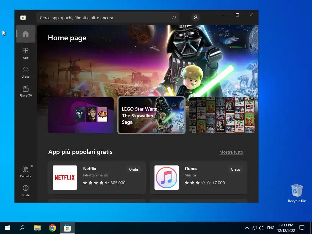
Task: Click the Microsoft Store logo in title bar
Action: (x=23, y=17)
